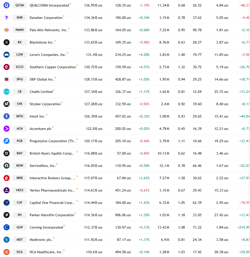Click the S&P Global logo icon
This screenshot has height=257, width=250.
7,79
